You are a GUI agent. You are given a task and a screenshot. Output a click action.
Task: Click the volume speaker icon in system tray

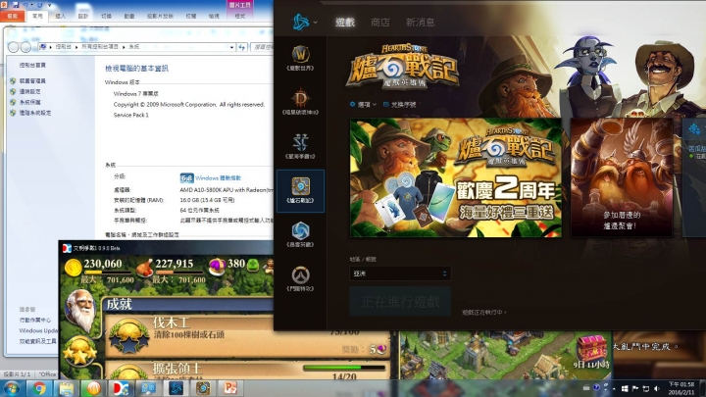(x=656, y=388)
